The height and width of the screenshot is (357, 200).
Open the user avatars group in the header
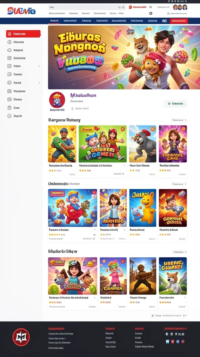click(180, 7)
